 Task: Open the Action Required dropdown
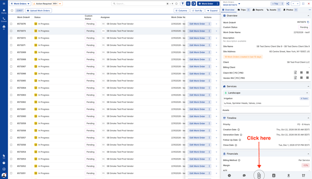point(47,4)
